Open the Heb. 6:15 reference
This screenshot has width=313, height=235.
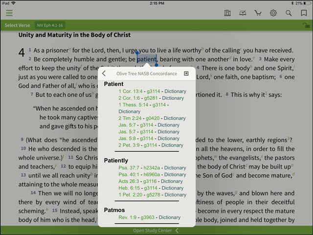pos(129,188)
